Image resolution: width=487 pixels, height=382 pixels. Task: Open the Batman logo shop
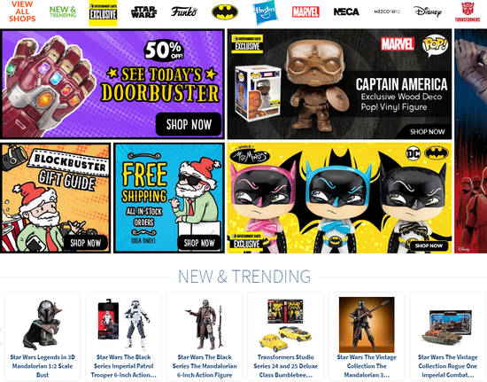click(x=225, y=12)
